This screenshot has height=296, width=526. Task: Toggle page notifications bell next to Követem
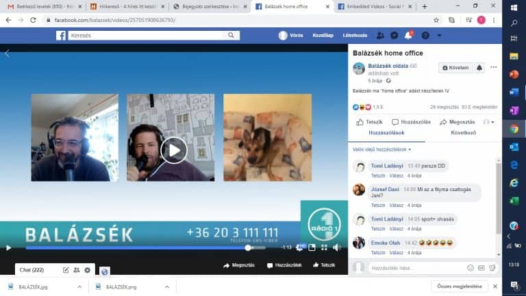point(479,68)
